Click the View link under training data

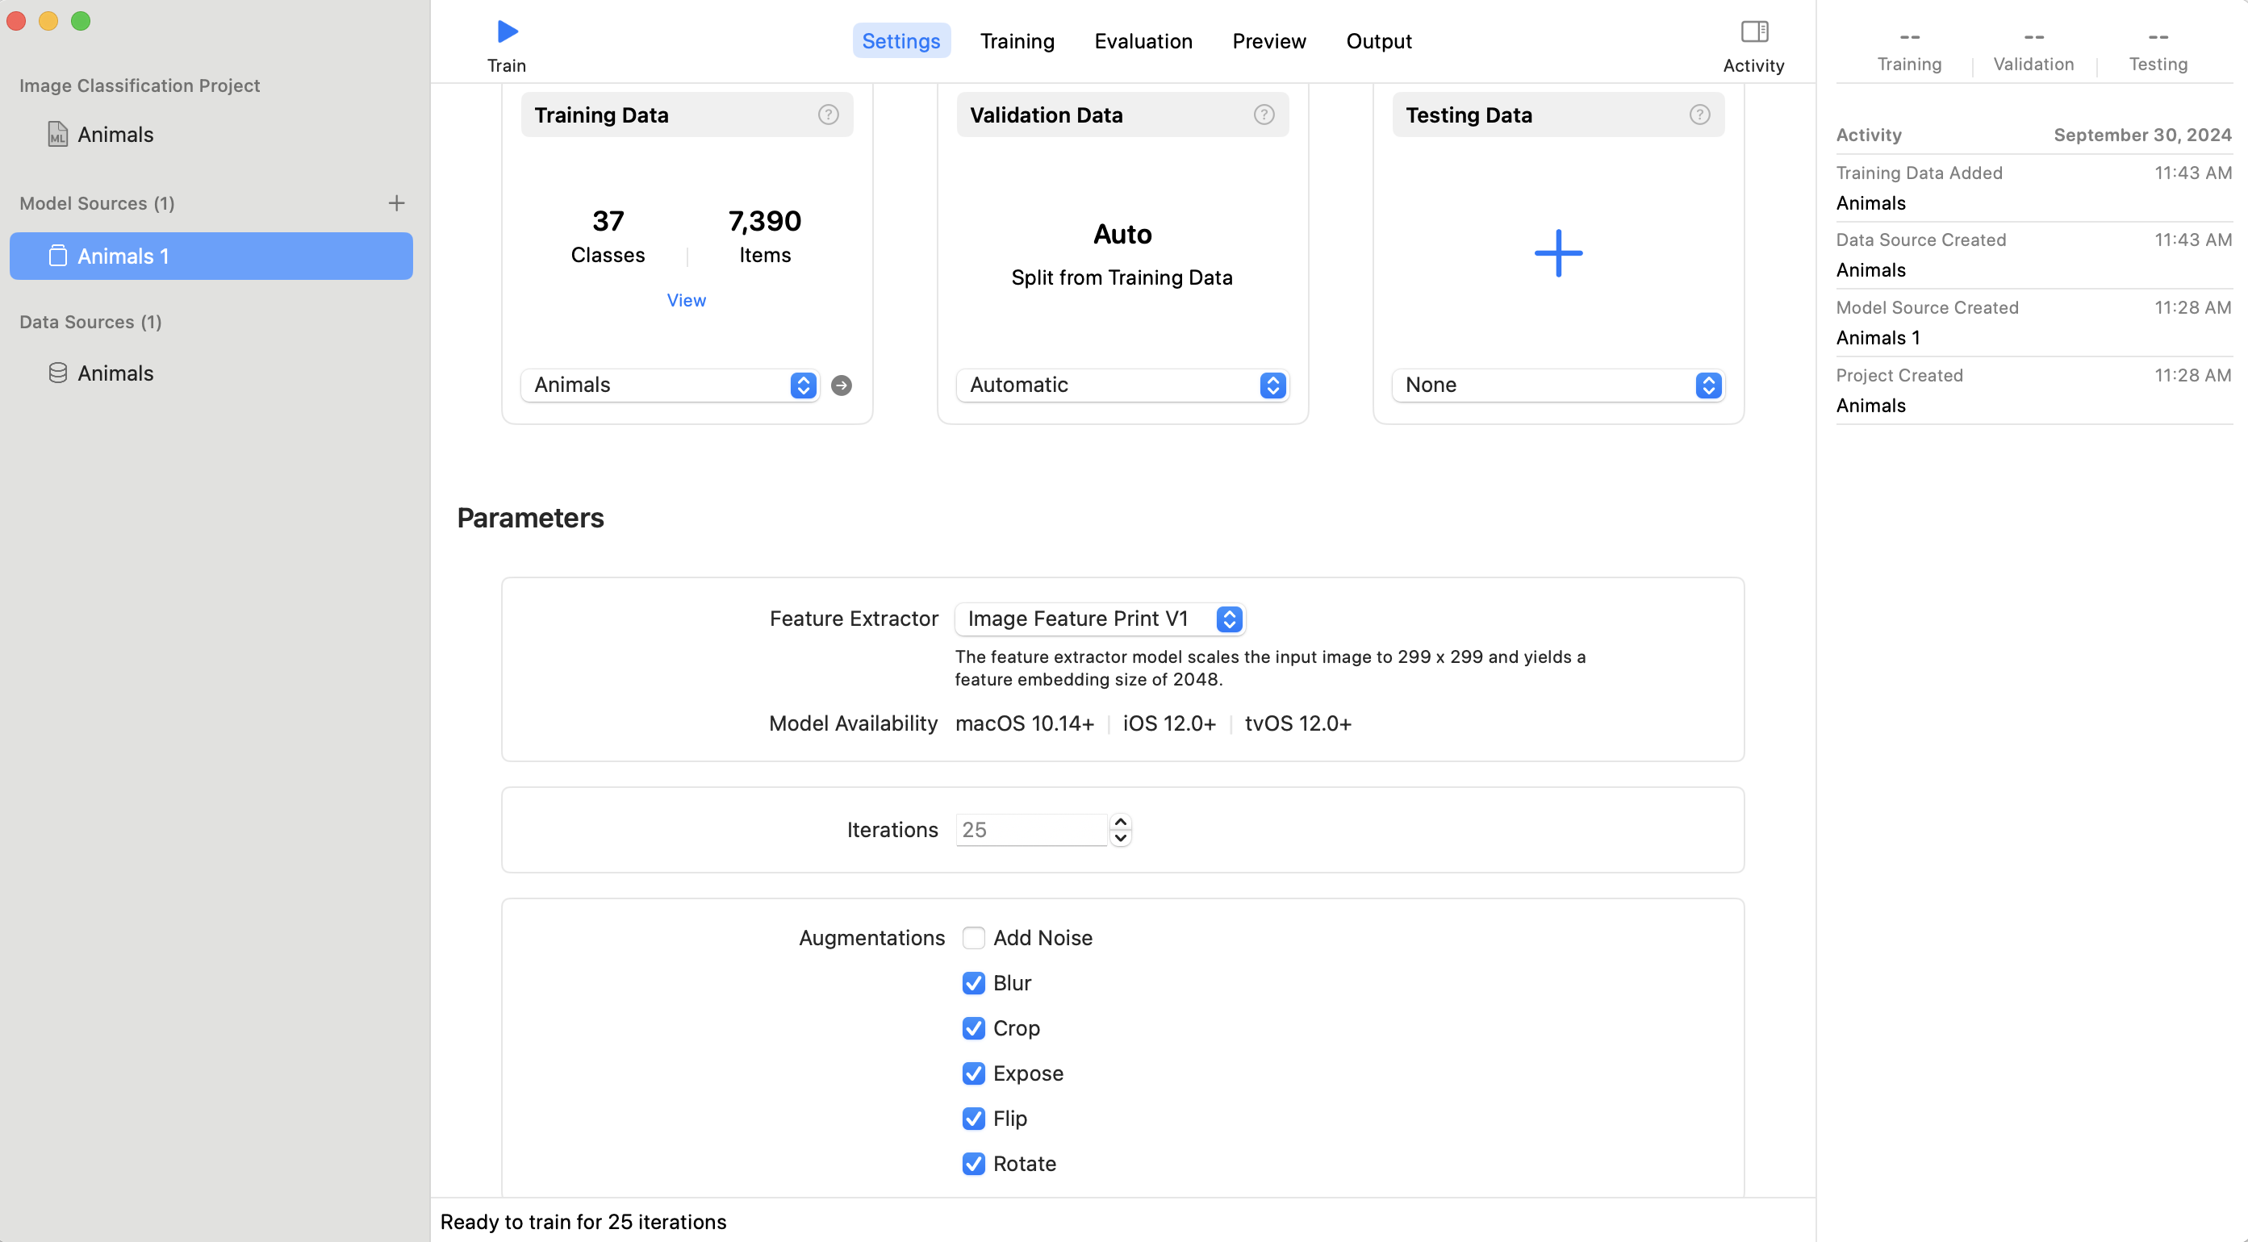point(686,300)
